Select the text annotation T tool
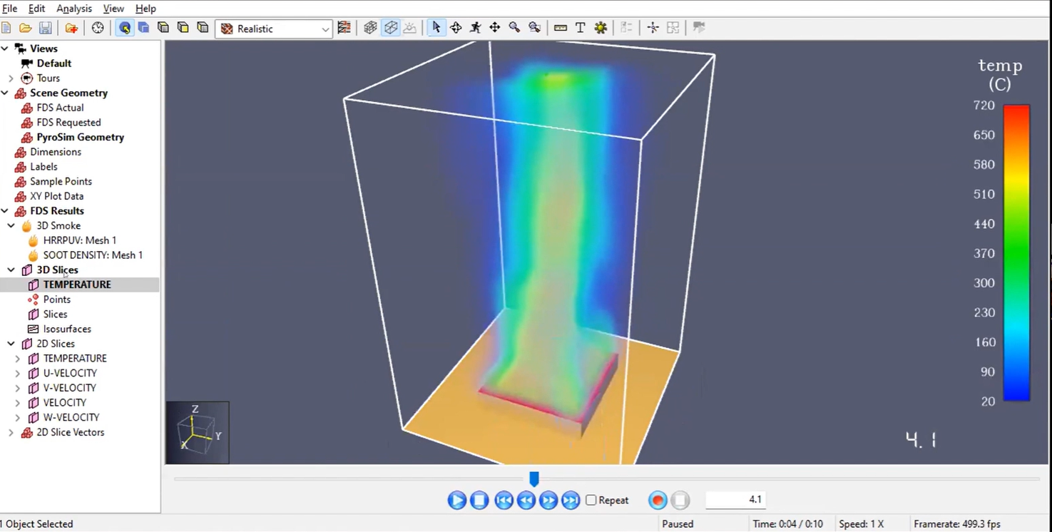The image size is (1052, 532). tap(581, 28)
